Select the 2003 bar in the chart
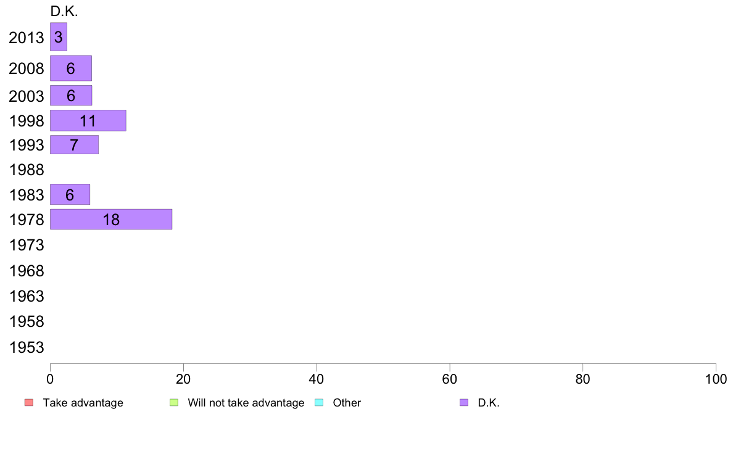 pyautogui.click(x=70, y=96)
